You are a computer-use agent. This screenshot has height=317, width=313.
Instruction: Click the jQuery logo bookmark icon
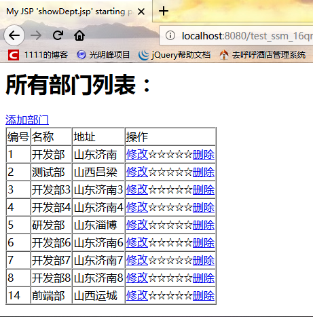pyautogui.click(x=144, y=55)
